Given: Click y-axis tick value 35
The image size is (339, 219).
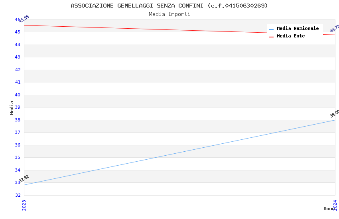Looking at the screenshot, I should coord(18,157).
